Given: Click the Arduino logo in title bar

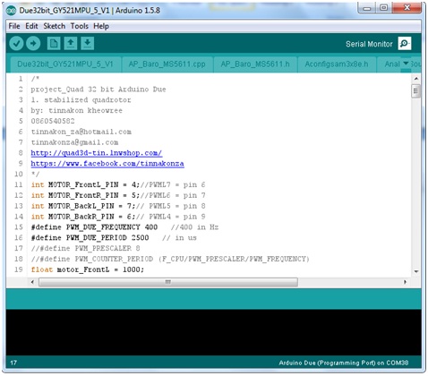Looking at the screenshot, I should pyautogui.click(x=11, y=11).
